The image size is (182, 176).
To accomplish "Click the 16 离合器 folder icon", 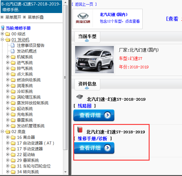I will coord(13,137).
